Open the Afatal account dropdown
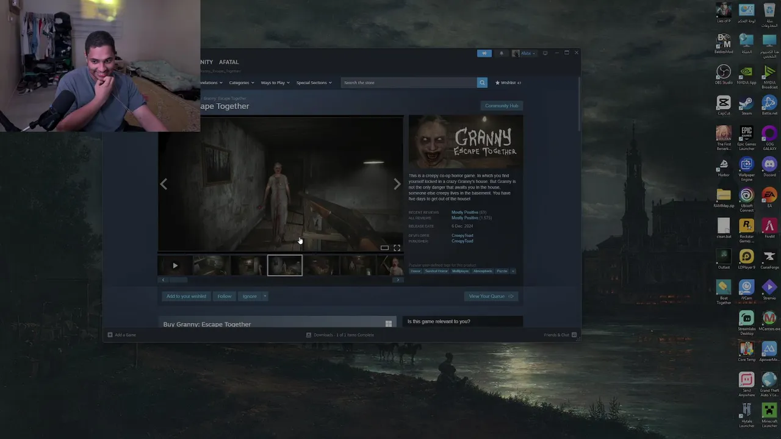The width and height of the screenshot is (781, 439). coord(524,53)
